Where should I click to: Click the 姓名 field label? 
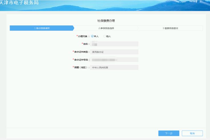tap(86, 44)
